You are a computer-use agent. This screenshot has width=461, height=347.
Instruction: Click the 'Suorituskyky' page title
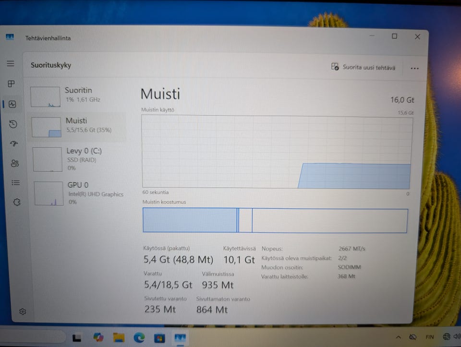pos(51,65)
